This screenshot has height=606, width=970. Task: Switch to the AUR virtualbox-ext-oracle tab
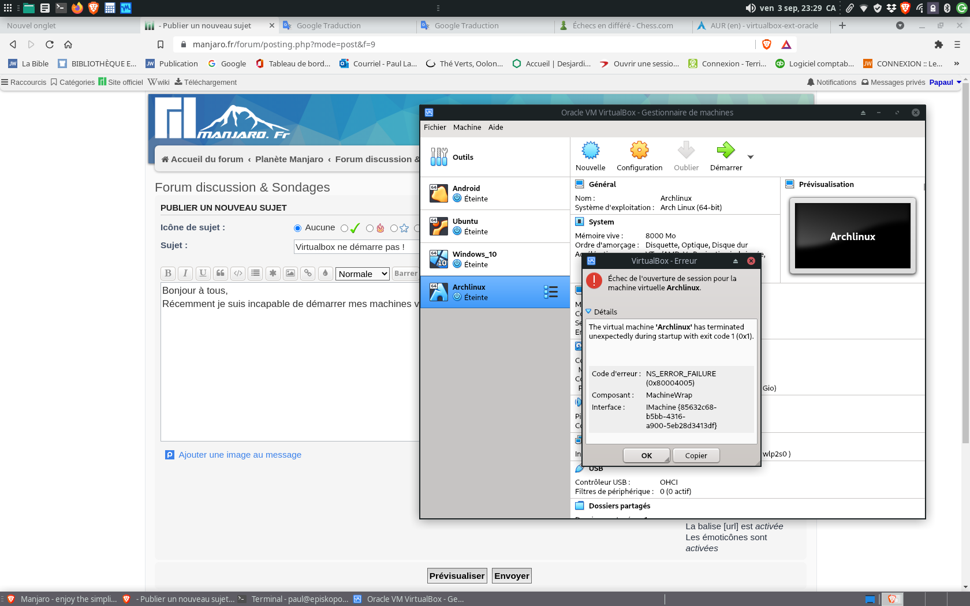762,25
